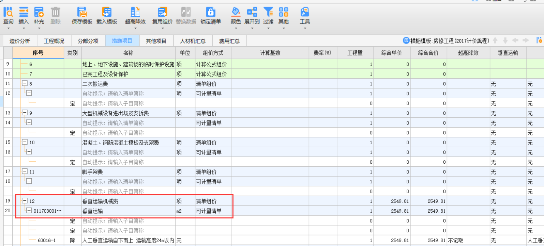The height and width of the screenshot is (246, 544).
Task: Click the 查询 (Query) toolbar icon
Action: pos(8,16)
